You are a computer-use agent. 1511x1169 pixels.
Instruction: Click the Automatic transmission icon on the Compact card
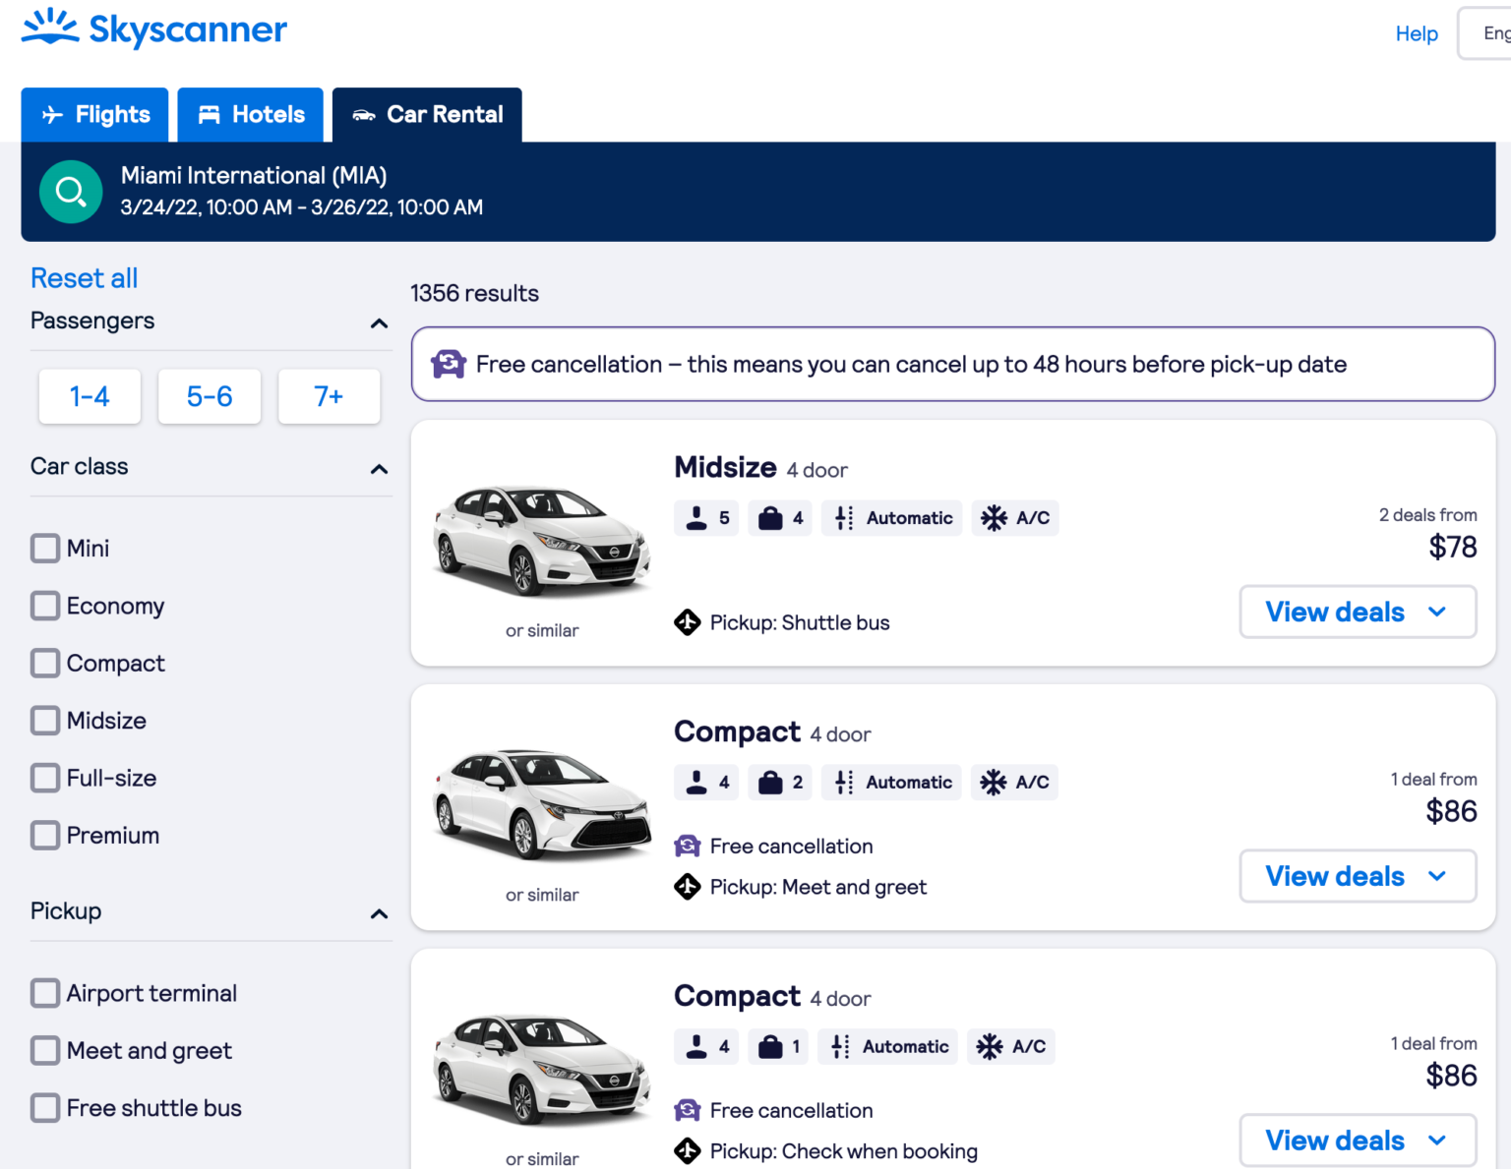(842, 782)
